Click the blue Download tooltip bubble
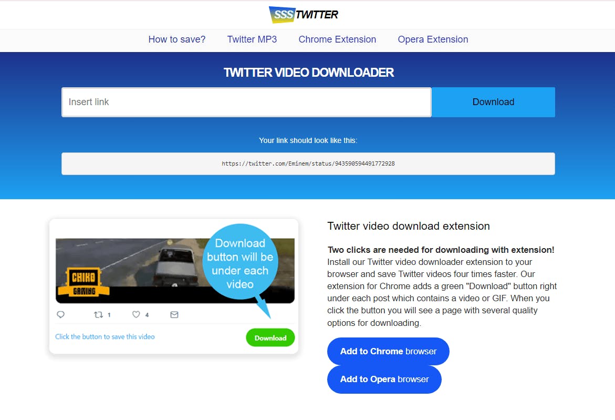This screenshot has width=615, height=420. click(x=240, y=263)
